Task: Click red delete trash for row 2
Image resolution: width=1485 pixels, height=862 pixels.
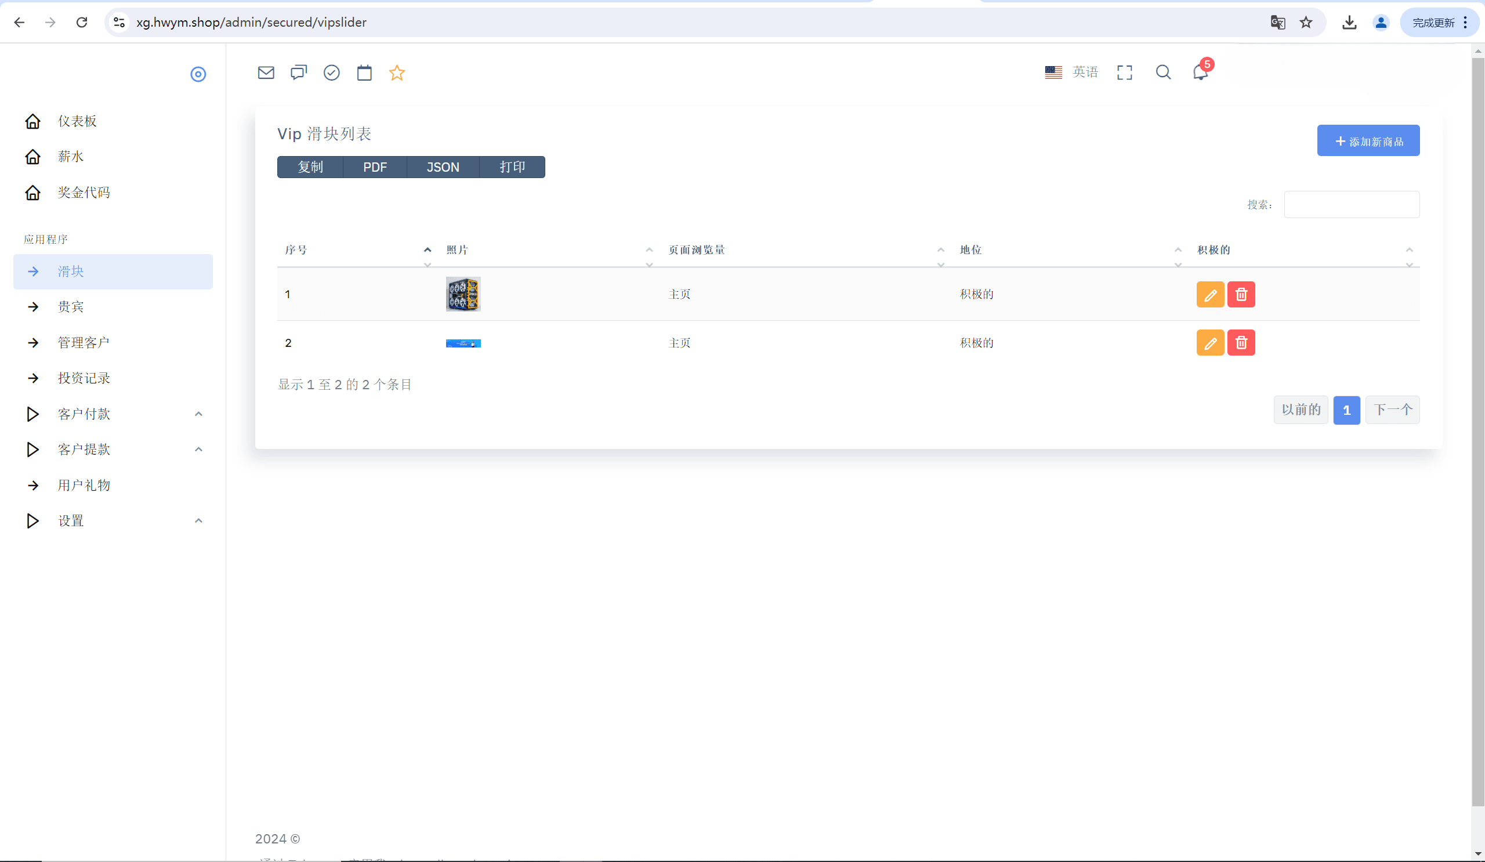Action: click(1241, 343)
